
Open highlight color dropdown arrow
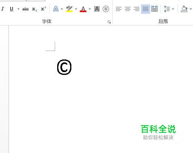[x=76, y=9]
